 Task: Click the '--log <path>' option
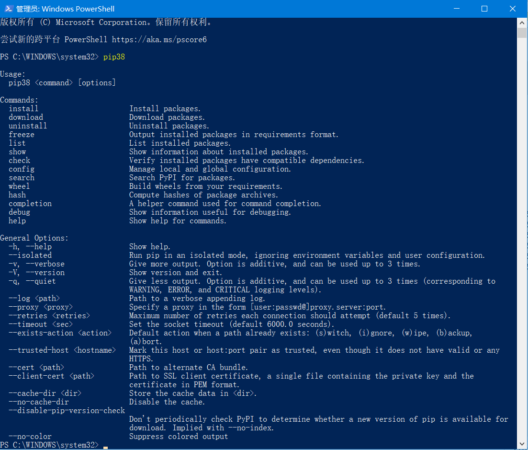click(x=34, y=299)
